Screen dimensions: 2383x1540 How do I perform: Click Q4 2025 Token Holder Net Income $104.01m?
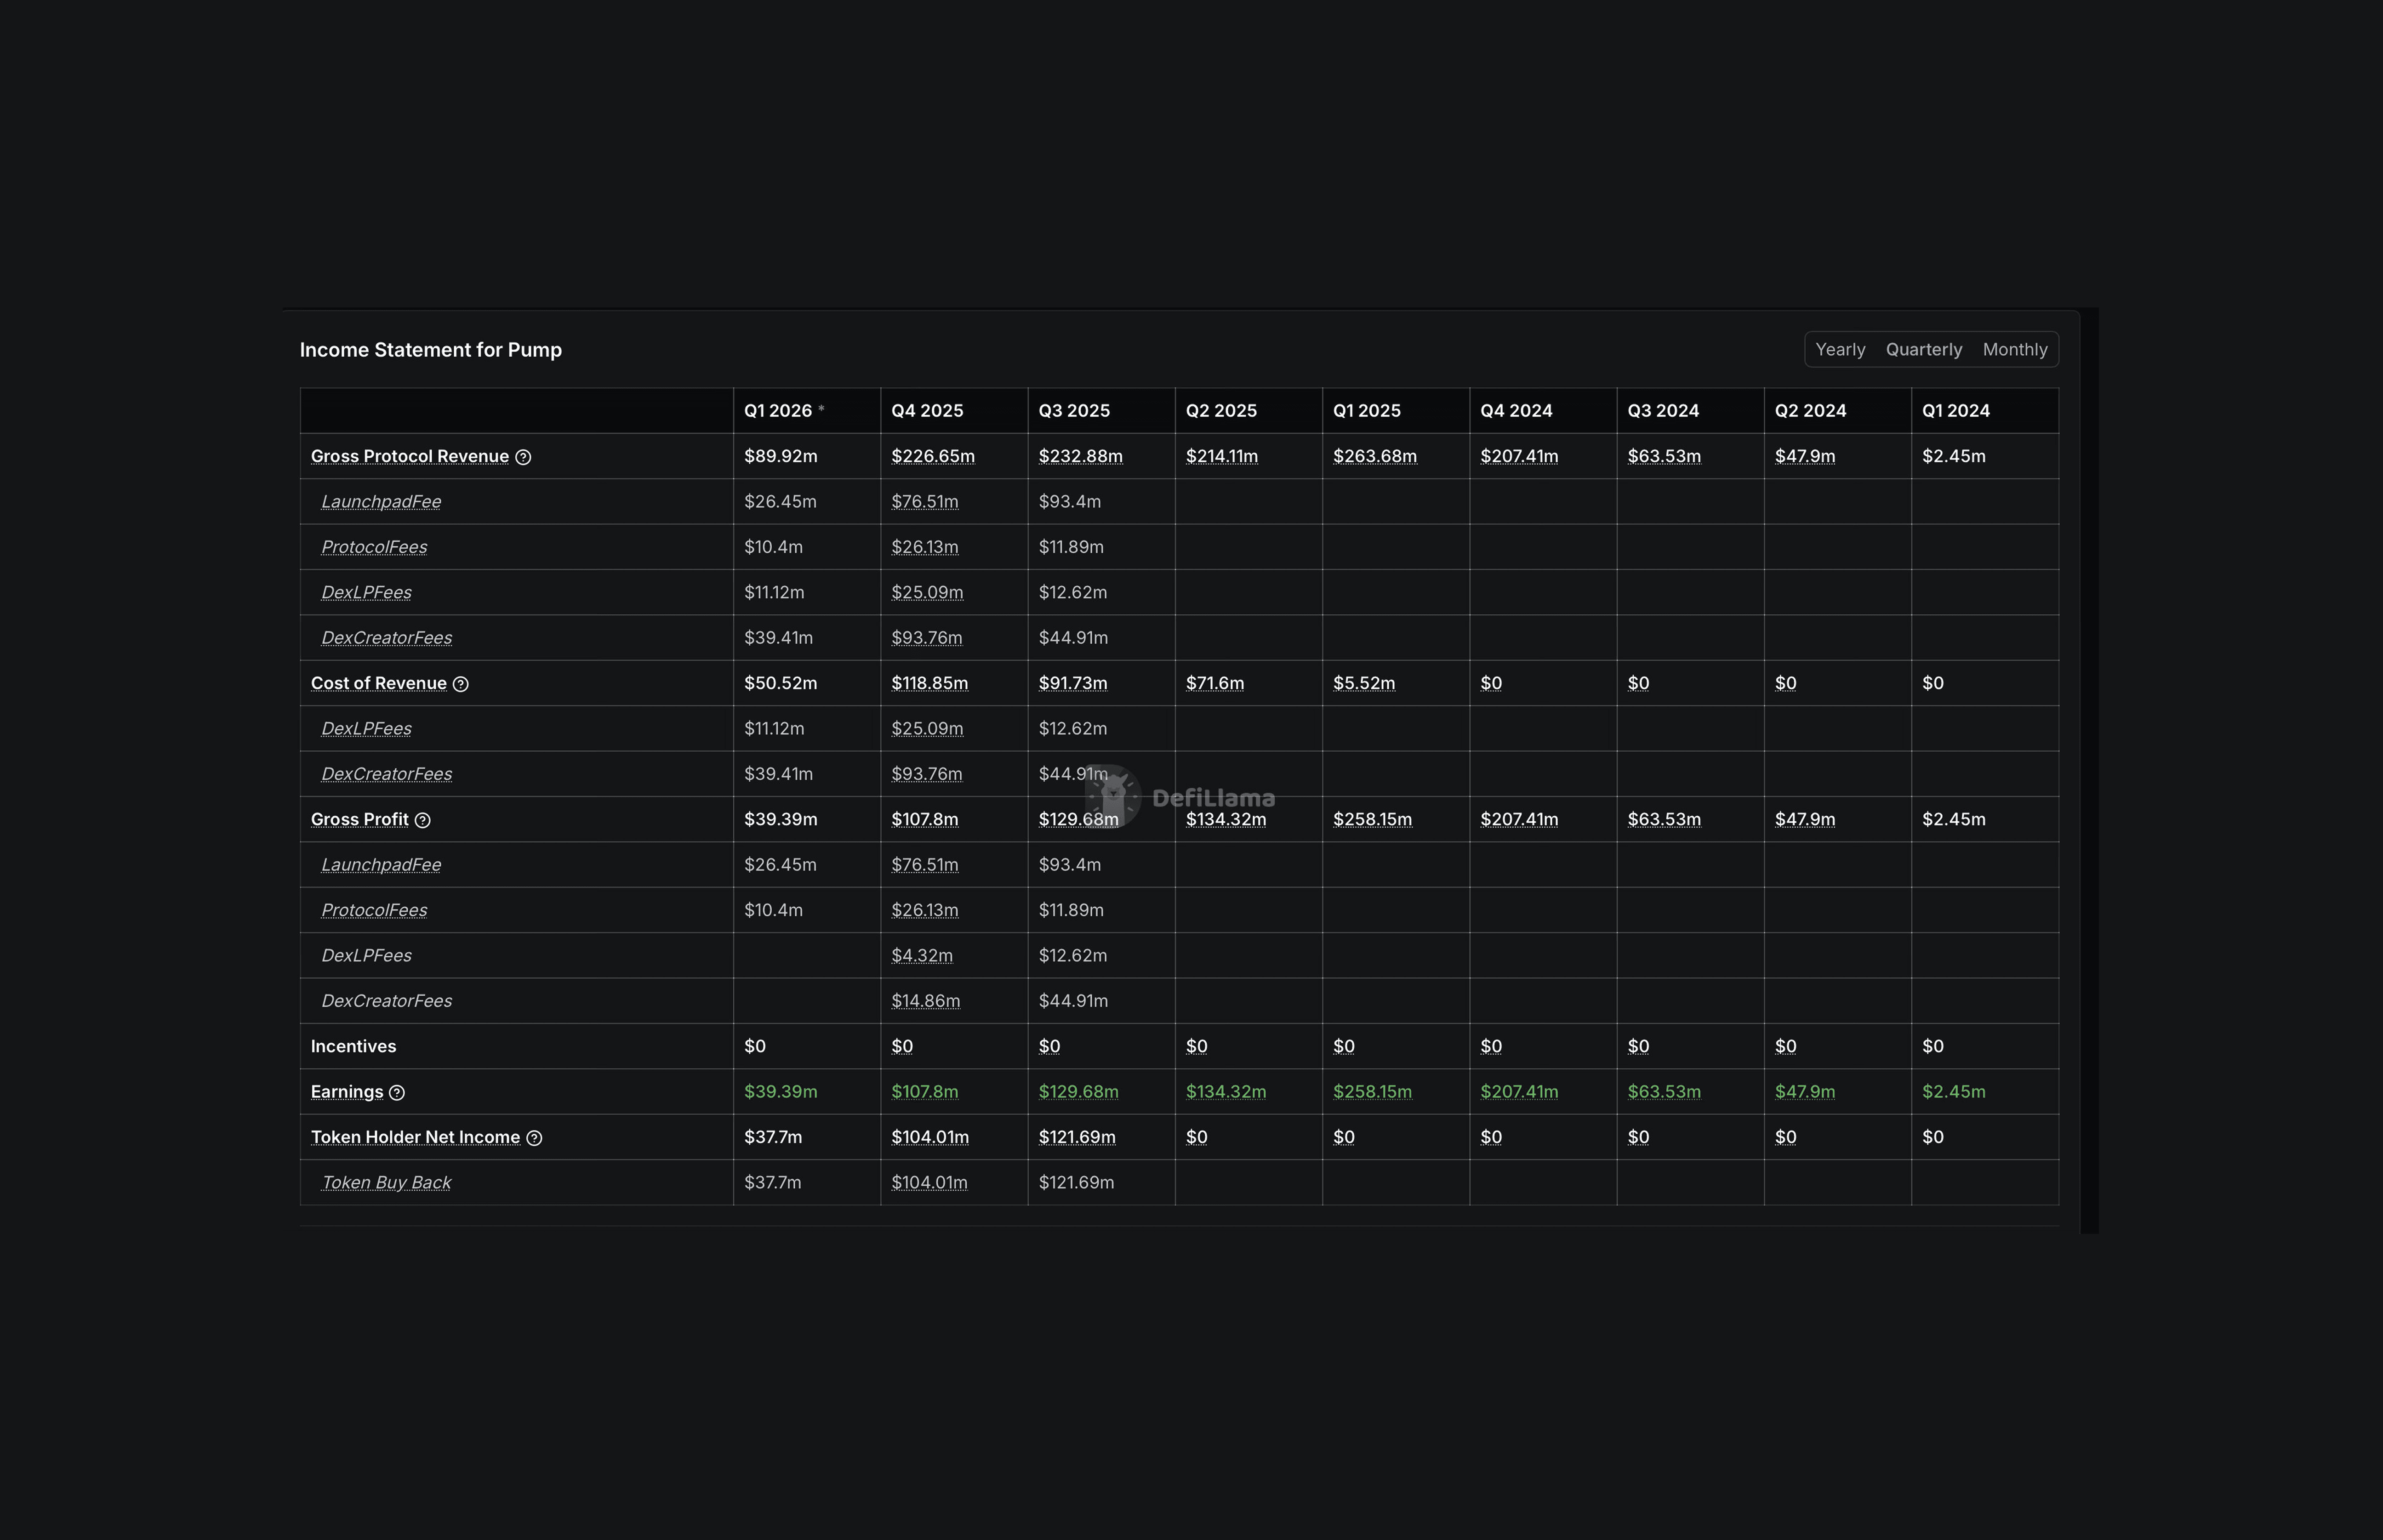[929, 1137]
